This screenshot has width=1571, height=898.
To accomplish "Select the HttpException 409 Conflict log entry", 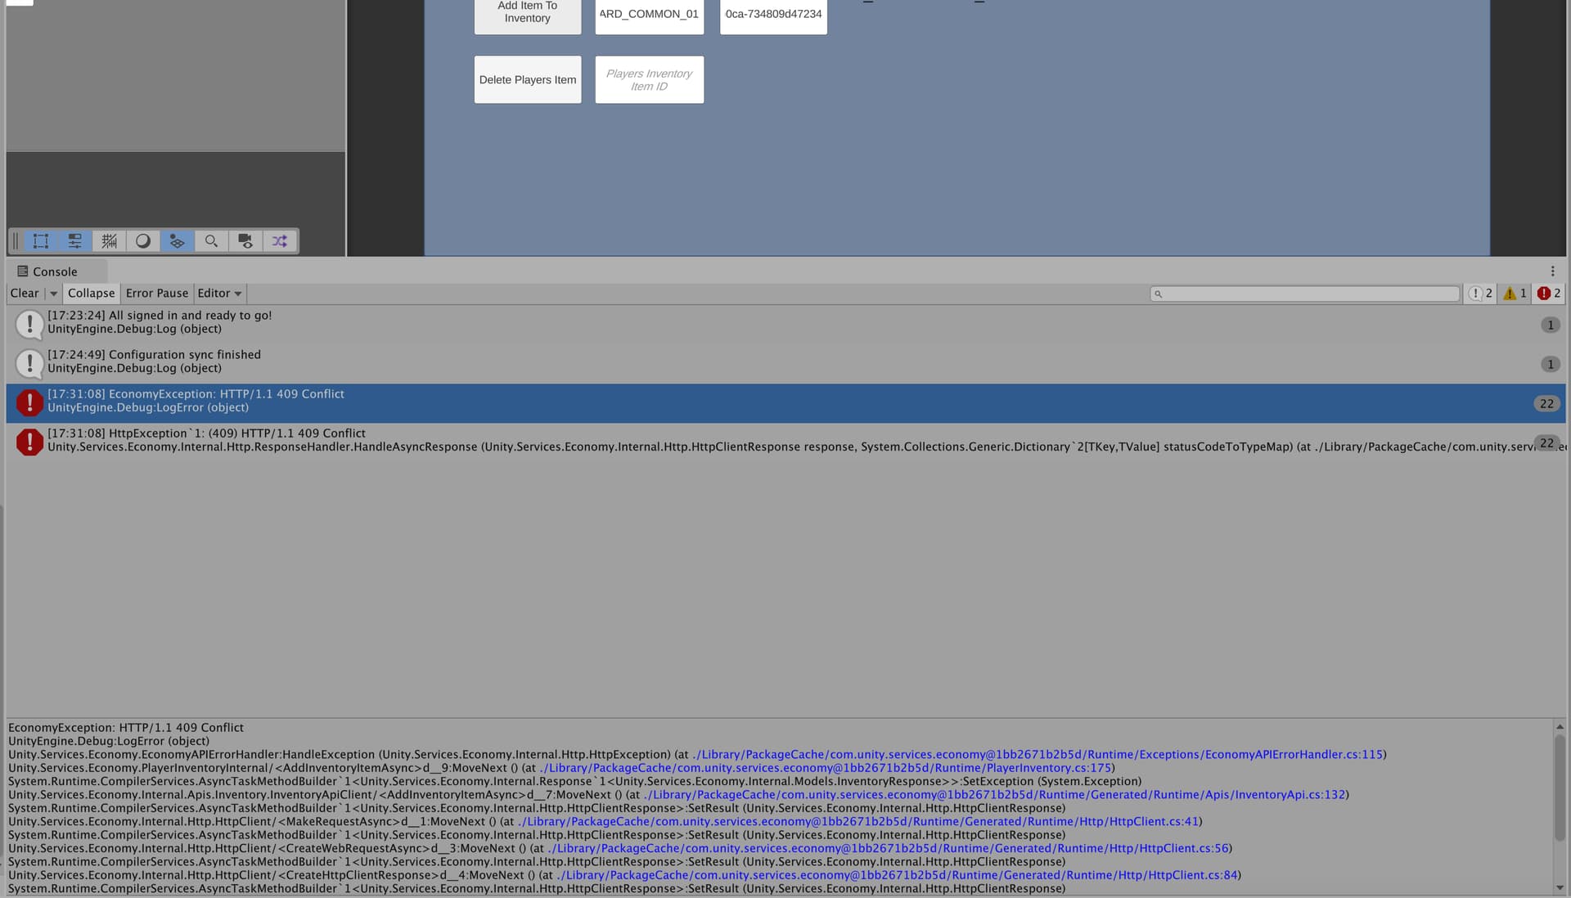I will 409,442.
